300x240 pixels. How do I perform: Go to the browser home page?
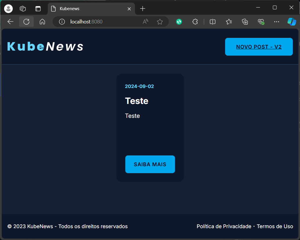42,22
